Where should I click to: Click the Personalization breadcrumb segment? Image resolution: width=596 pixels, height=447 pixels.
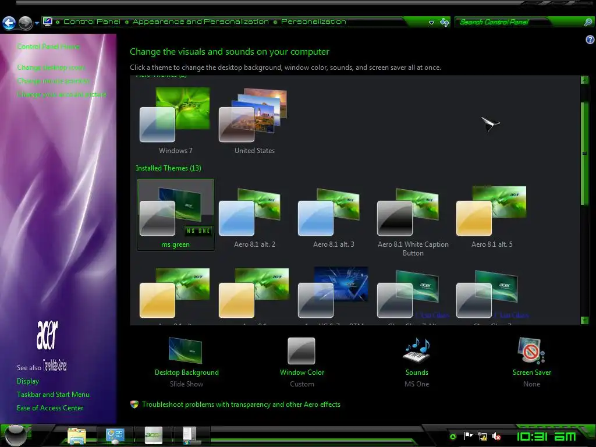pos(314,22)
